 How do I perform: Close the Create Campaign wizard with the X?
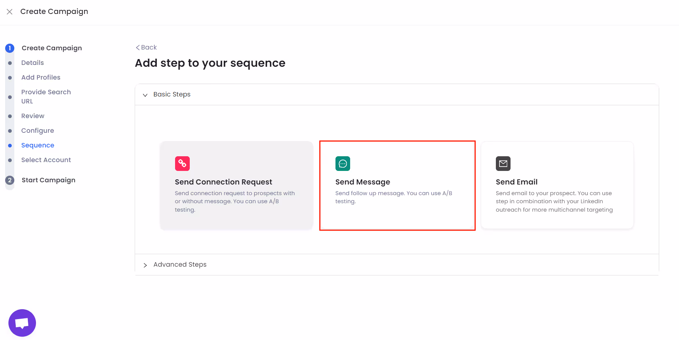click(9, 12)
